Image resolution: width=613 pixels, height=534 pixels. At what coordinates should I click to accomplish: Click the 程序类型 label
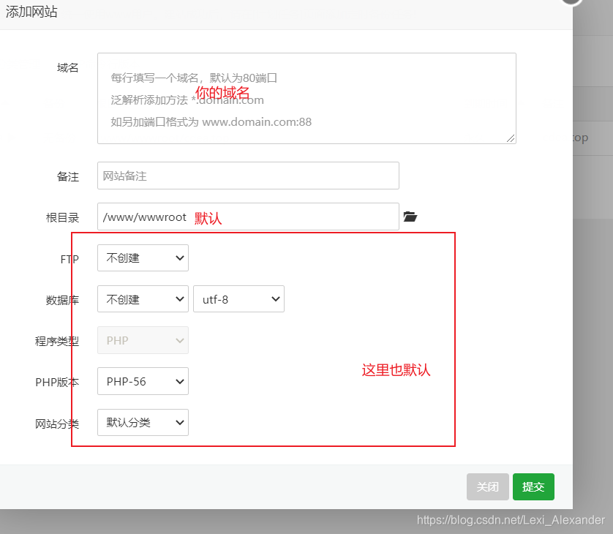[x=57, y=342]
